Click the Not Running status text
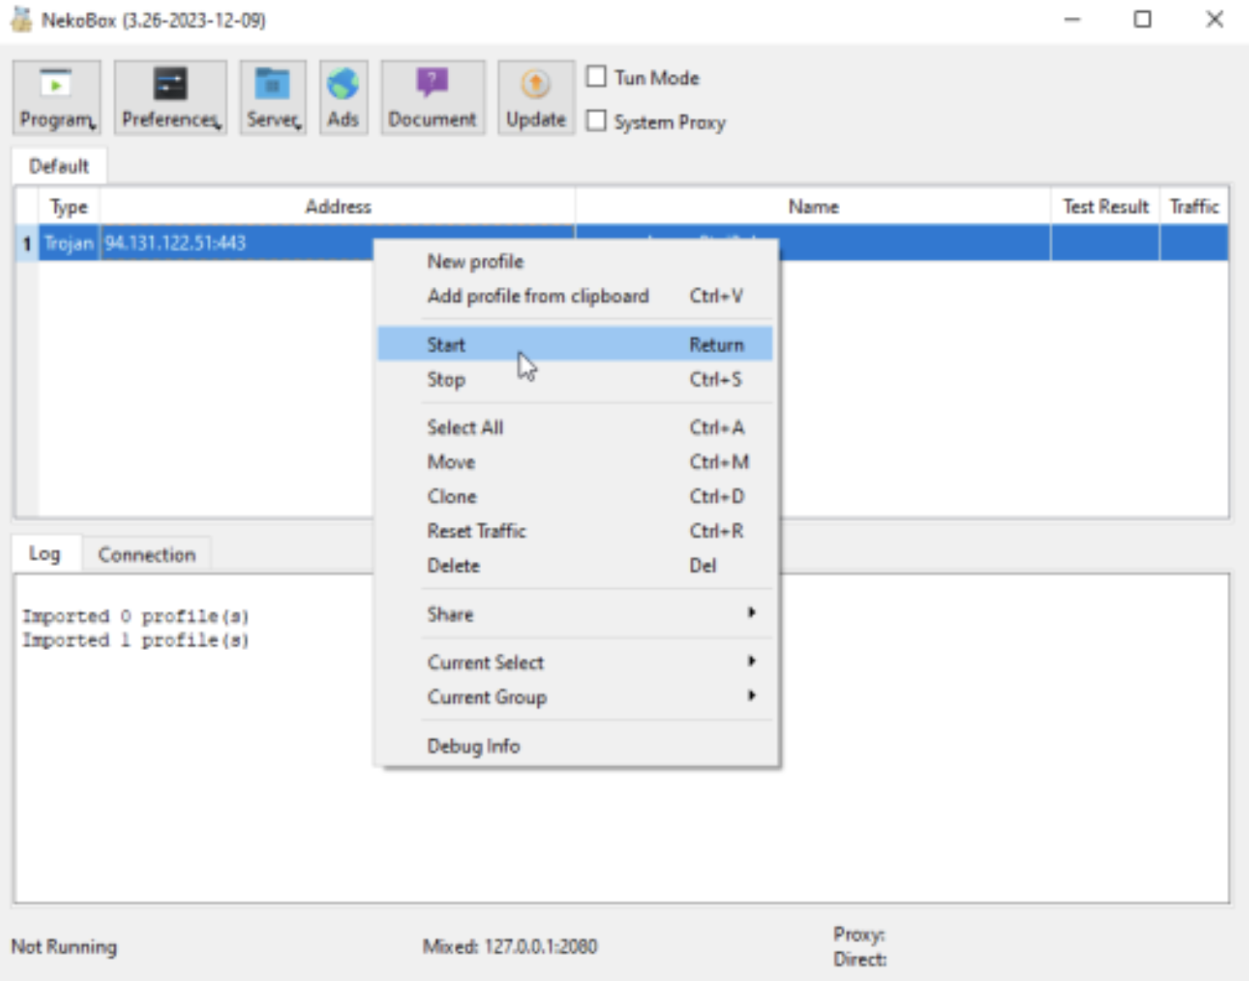This screenshot has height=981, width=1249. pyautogui.click(x=64, y=946)
